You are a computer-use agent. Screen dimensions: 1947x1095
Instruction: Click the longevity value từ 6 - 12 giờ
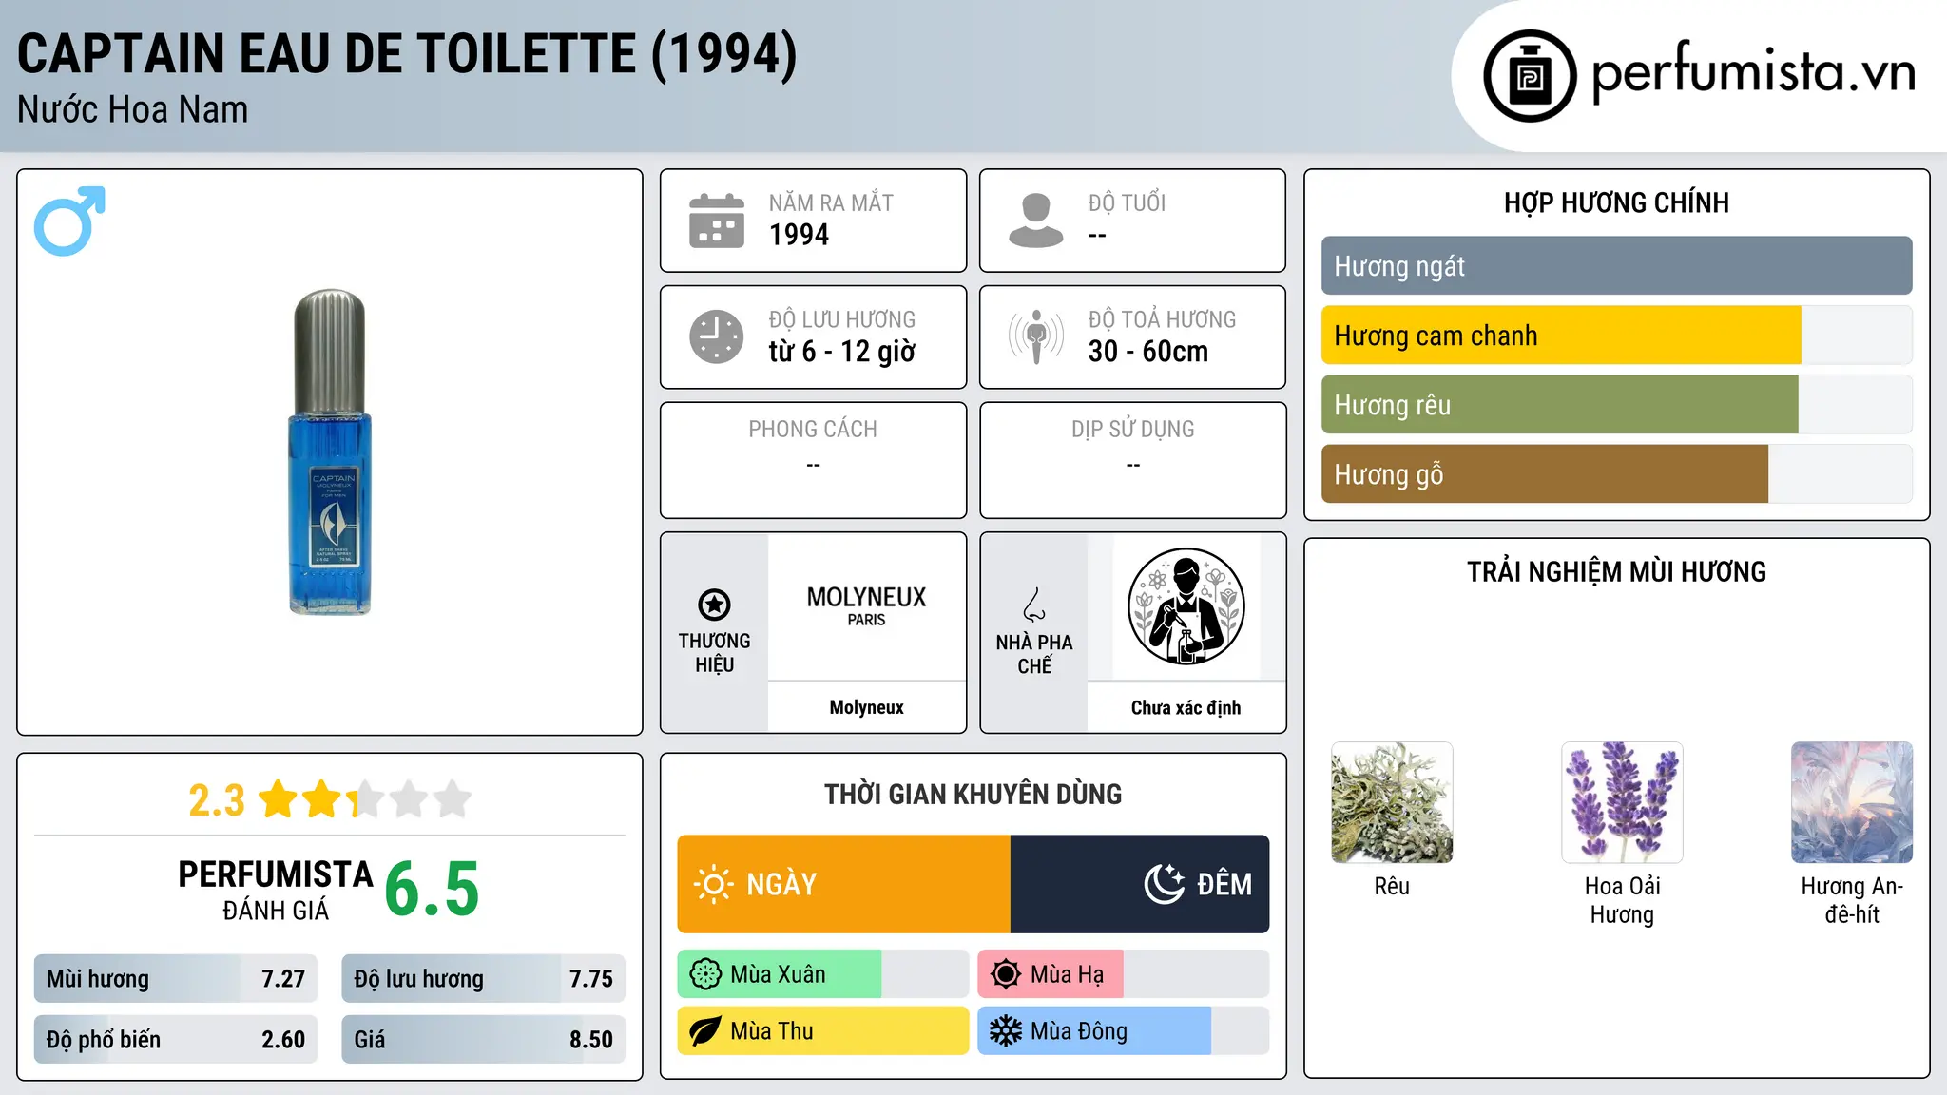tap(841, 352)
